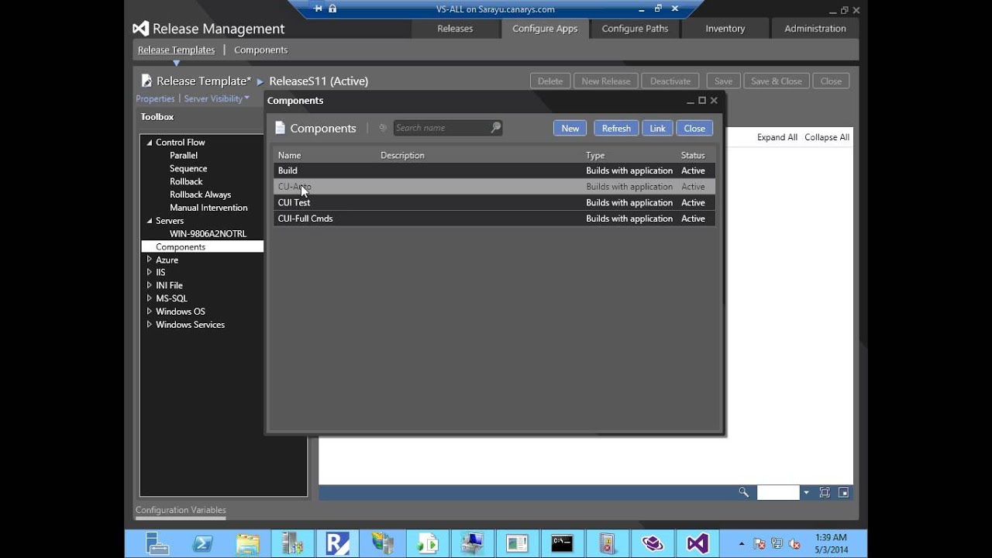Click the volume icon in system tray
Image resolution: width=992 pixels, height=558 pixels.
coord(794,544)
